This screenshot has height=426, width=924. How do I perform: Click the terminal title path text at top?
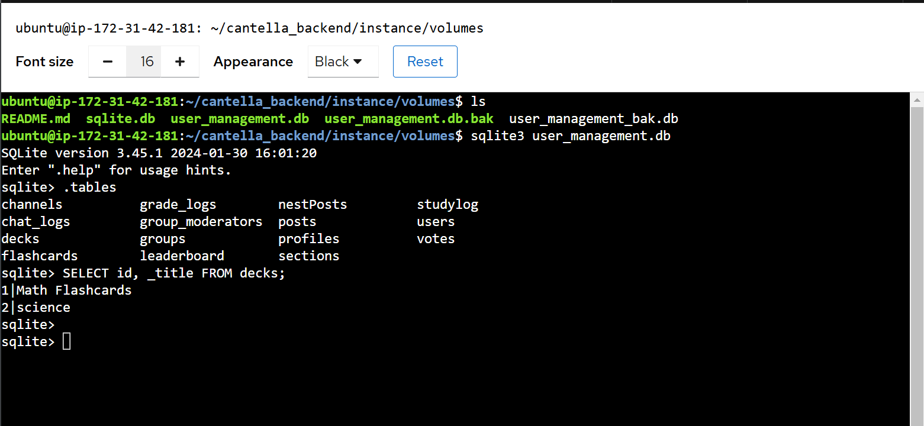click(249, 28)
